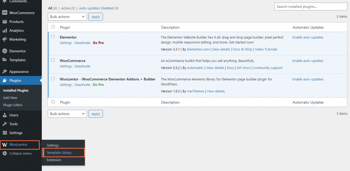Click the Settings sliders icon in sidebar
The image size is (350, 171).
pos(4,133)
